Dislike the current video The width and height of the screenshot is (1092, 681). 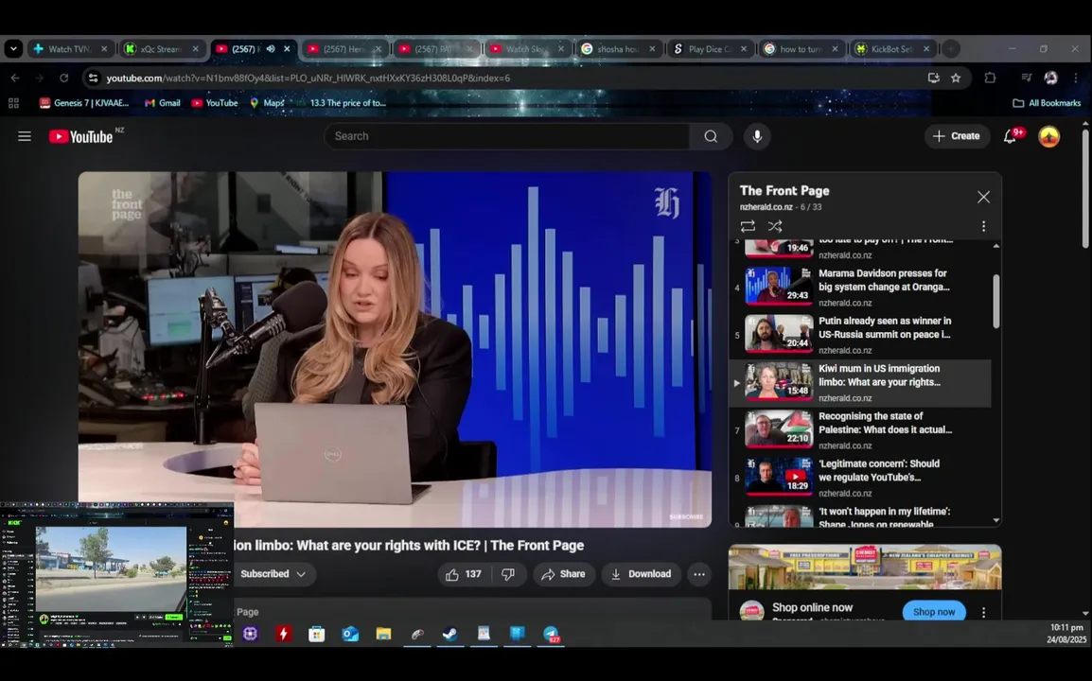(x=508, y=574)
